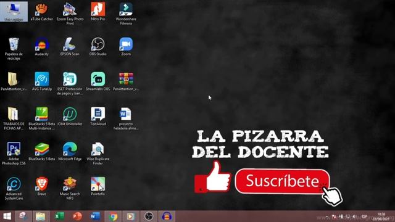Open Papelera de reciclaje
This screenshot has width=395, height=222.
pos(14,49)
